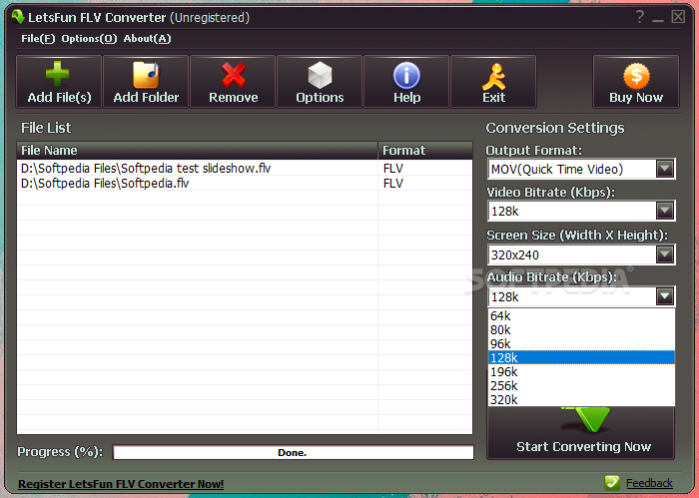Expand the Screen Size dropdown arrow
699x498 pixels.
(x=665, y=254)
